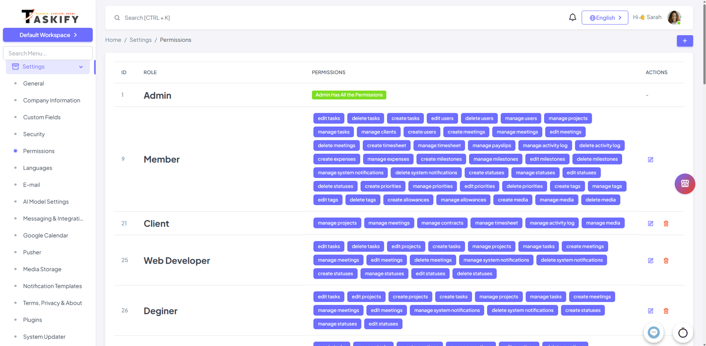Viewport: 706px width, 346px height.
Task: Click Client's manage contracts tag
Action: (442, 223)
